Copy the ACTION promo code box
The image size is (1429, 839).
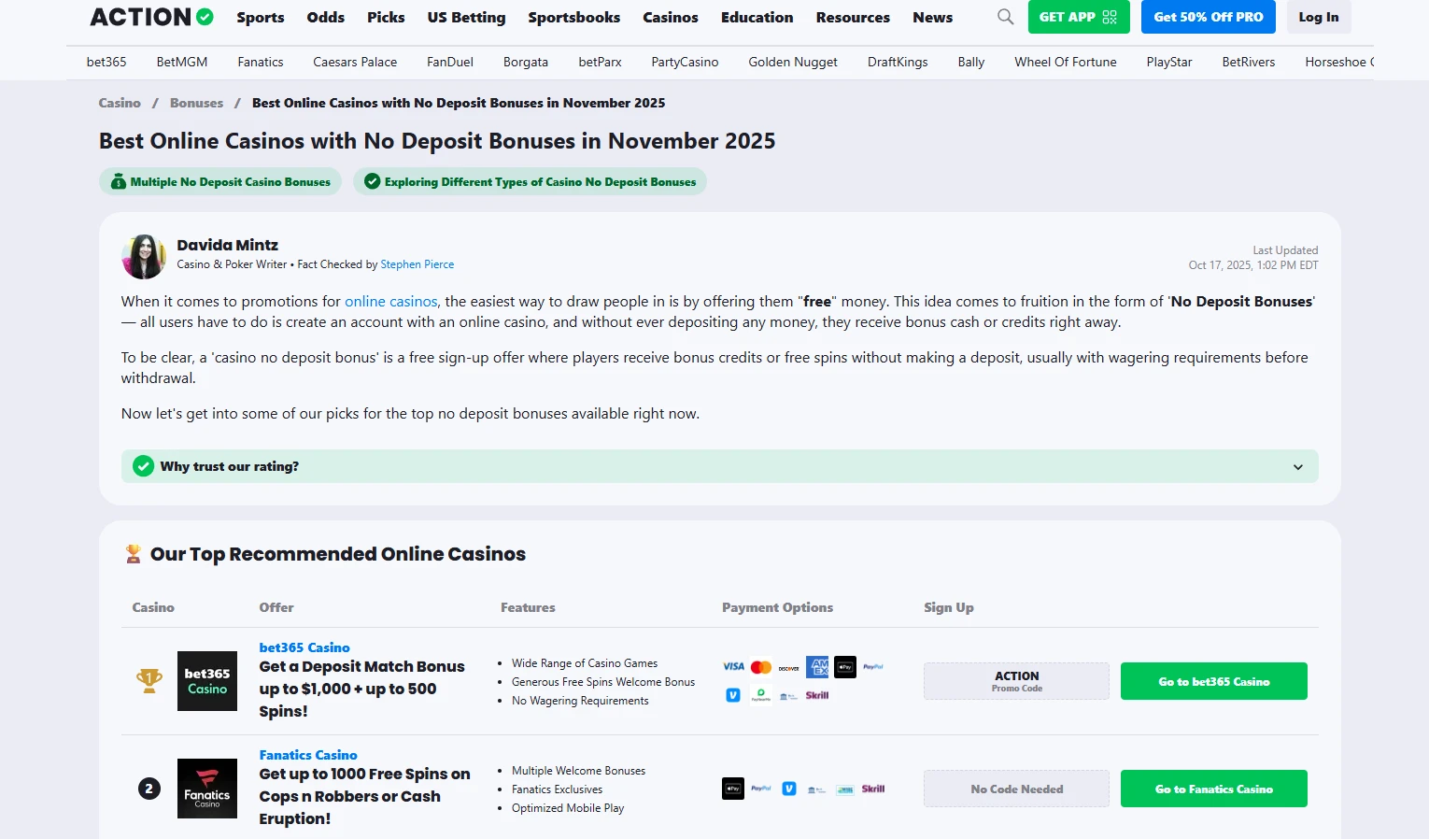[x=1016, y=681]
